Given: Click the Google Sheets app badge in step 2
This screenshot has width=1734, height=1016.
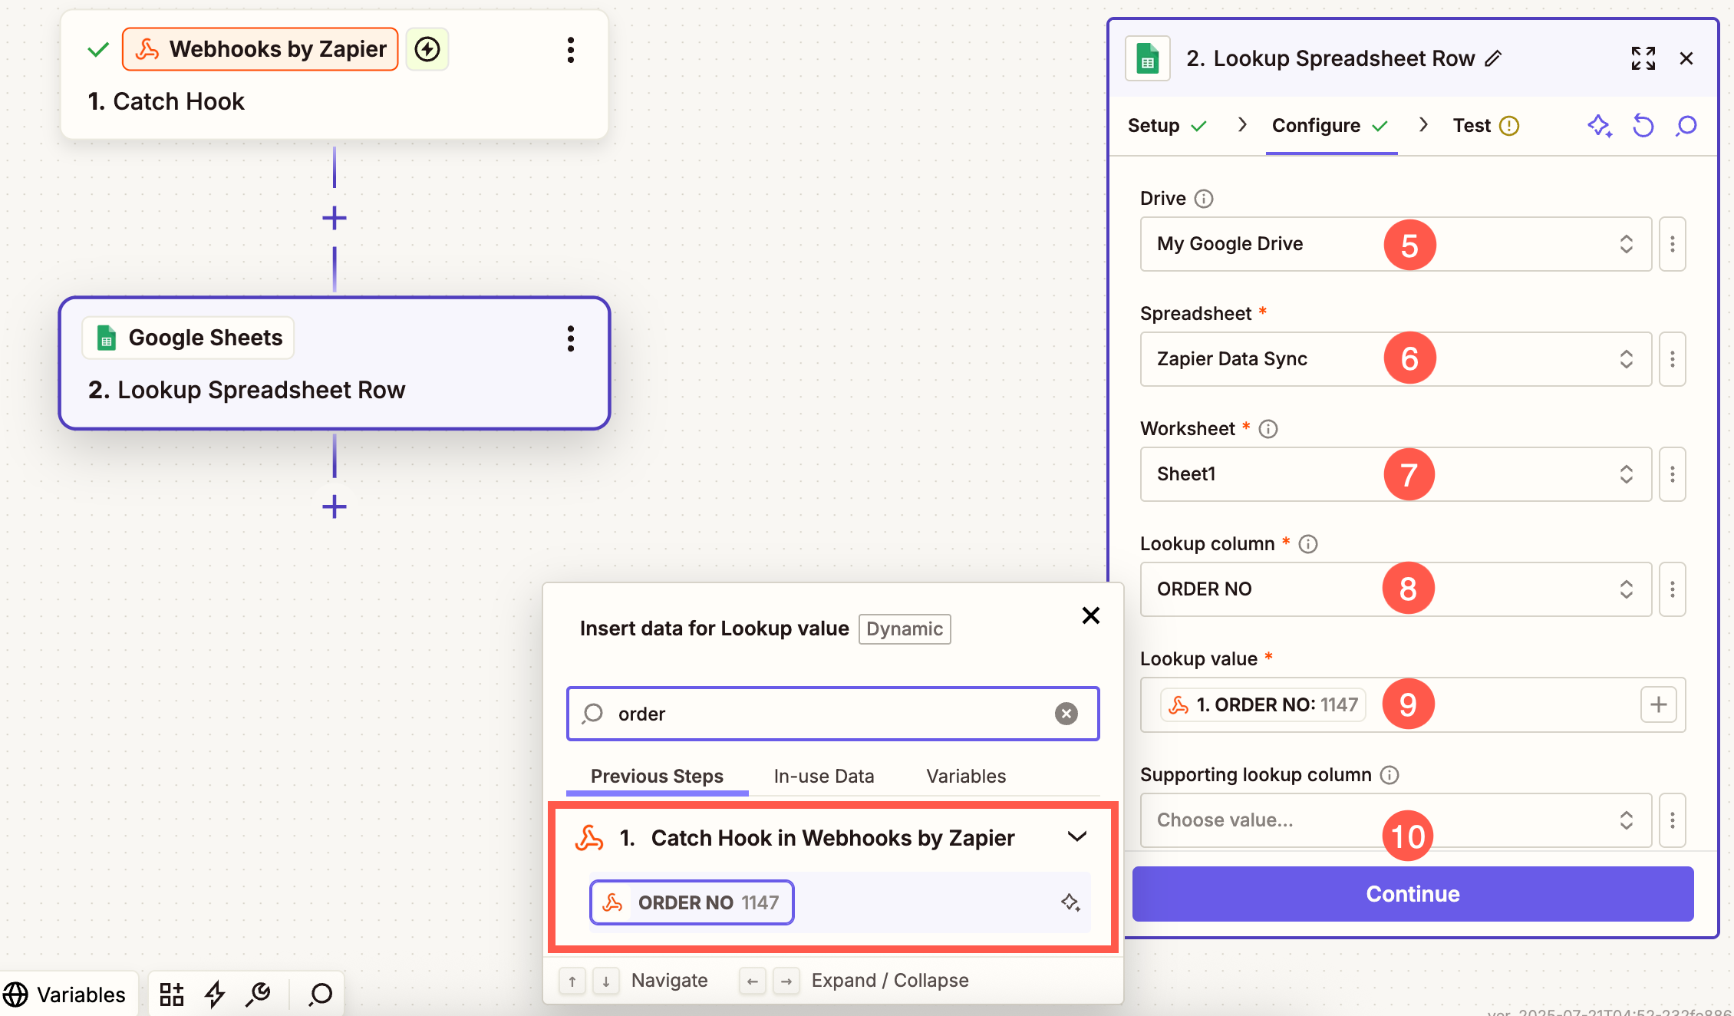Looking at the screenshot, I should [x=189, y=338].
